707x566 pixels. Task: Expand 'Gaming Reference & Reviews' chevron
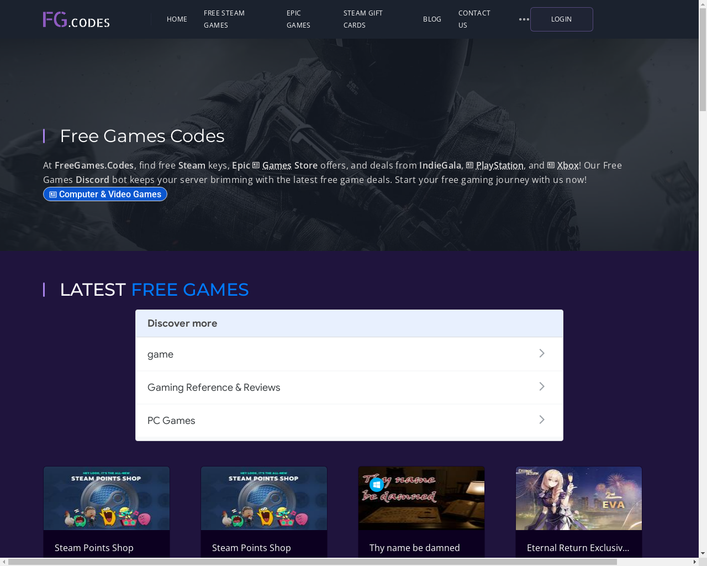coord(542,386)
